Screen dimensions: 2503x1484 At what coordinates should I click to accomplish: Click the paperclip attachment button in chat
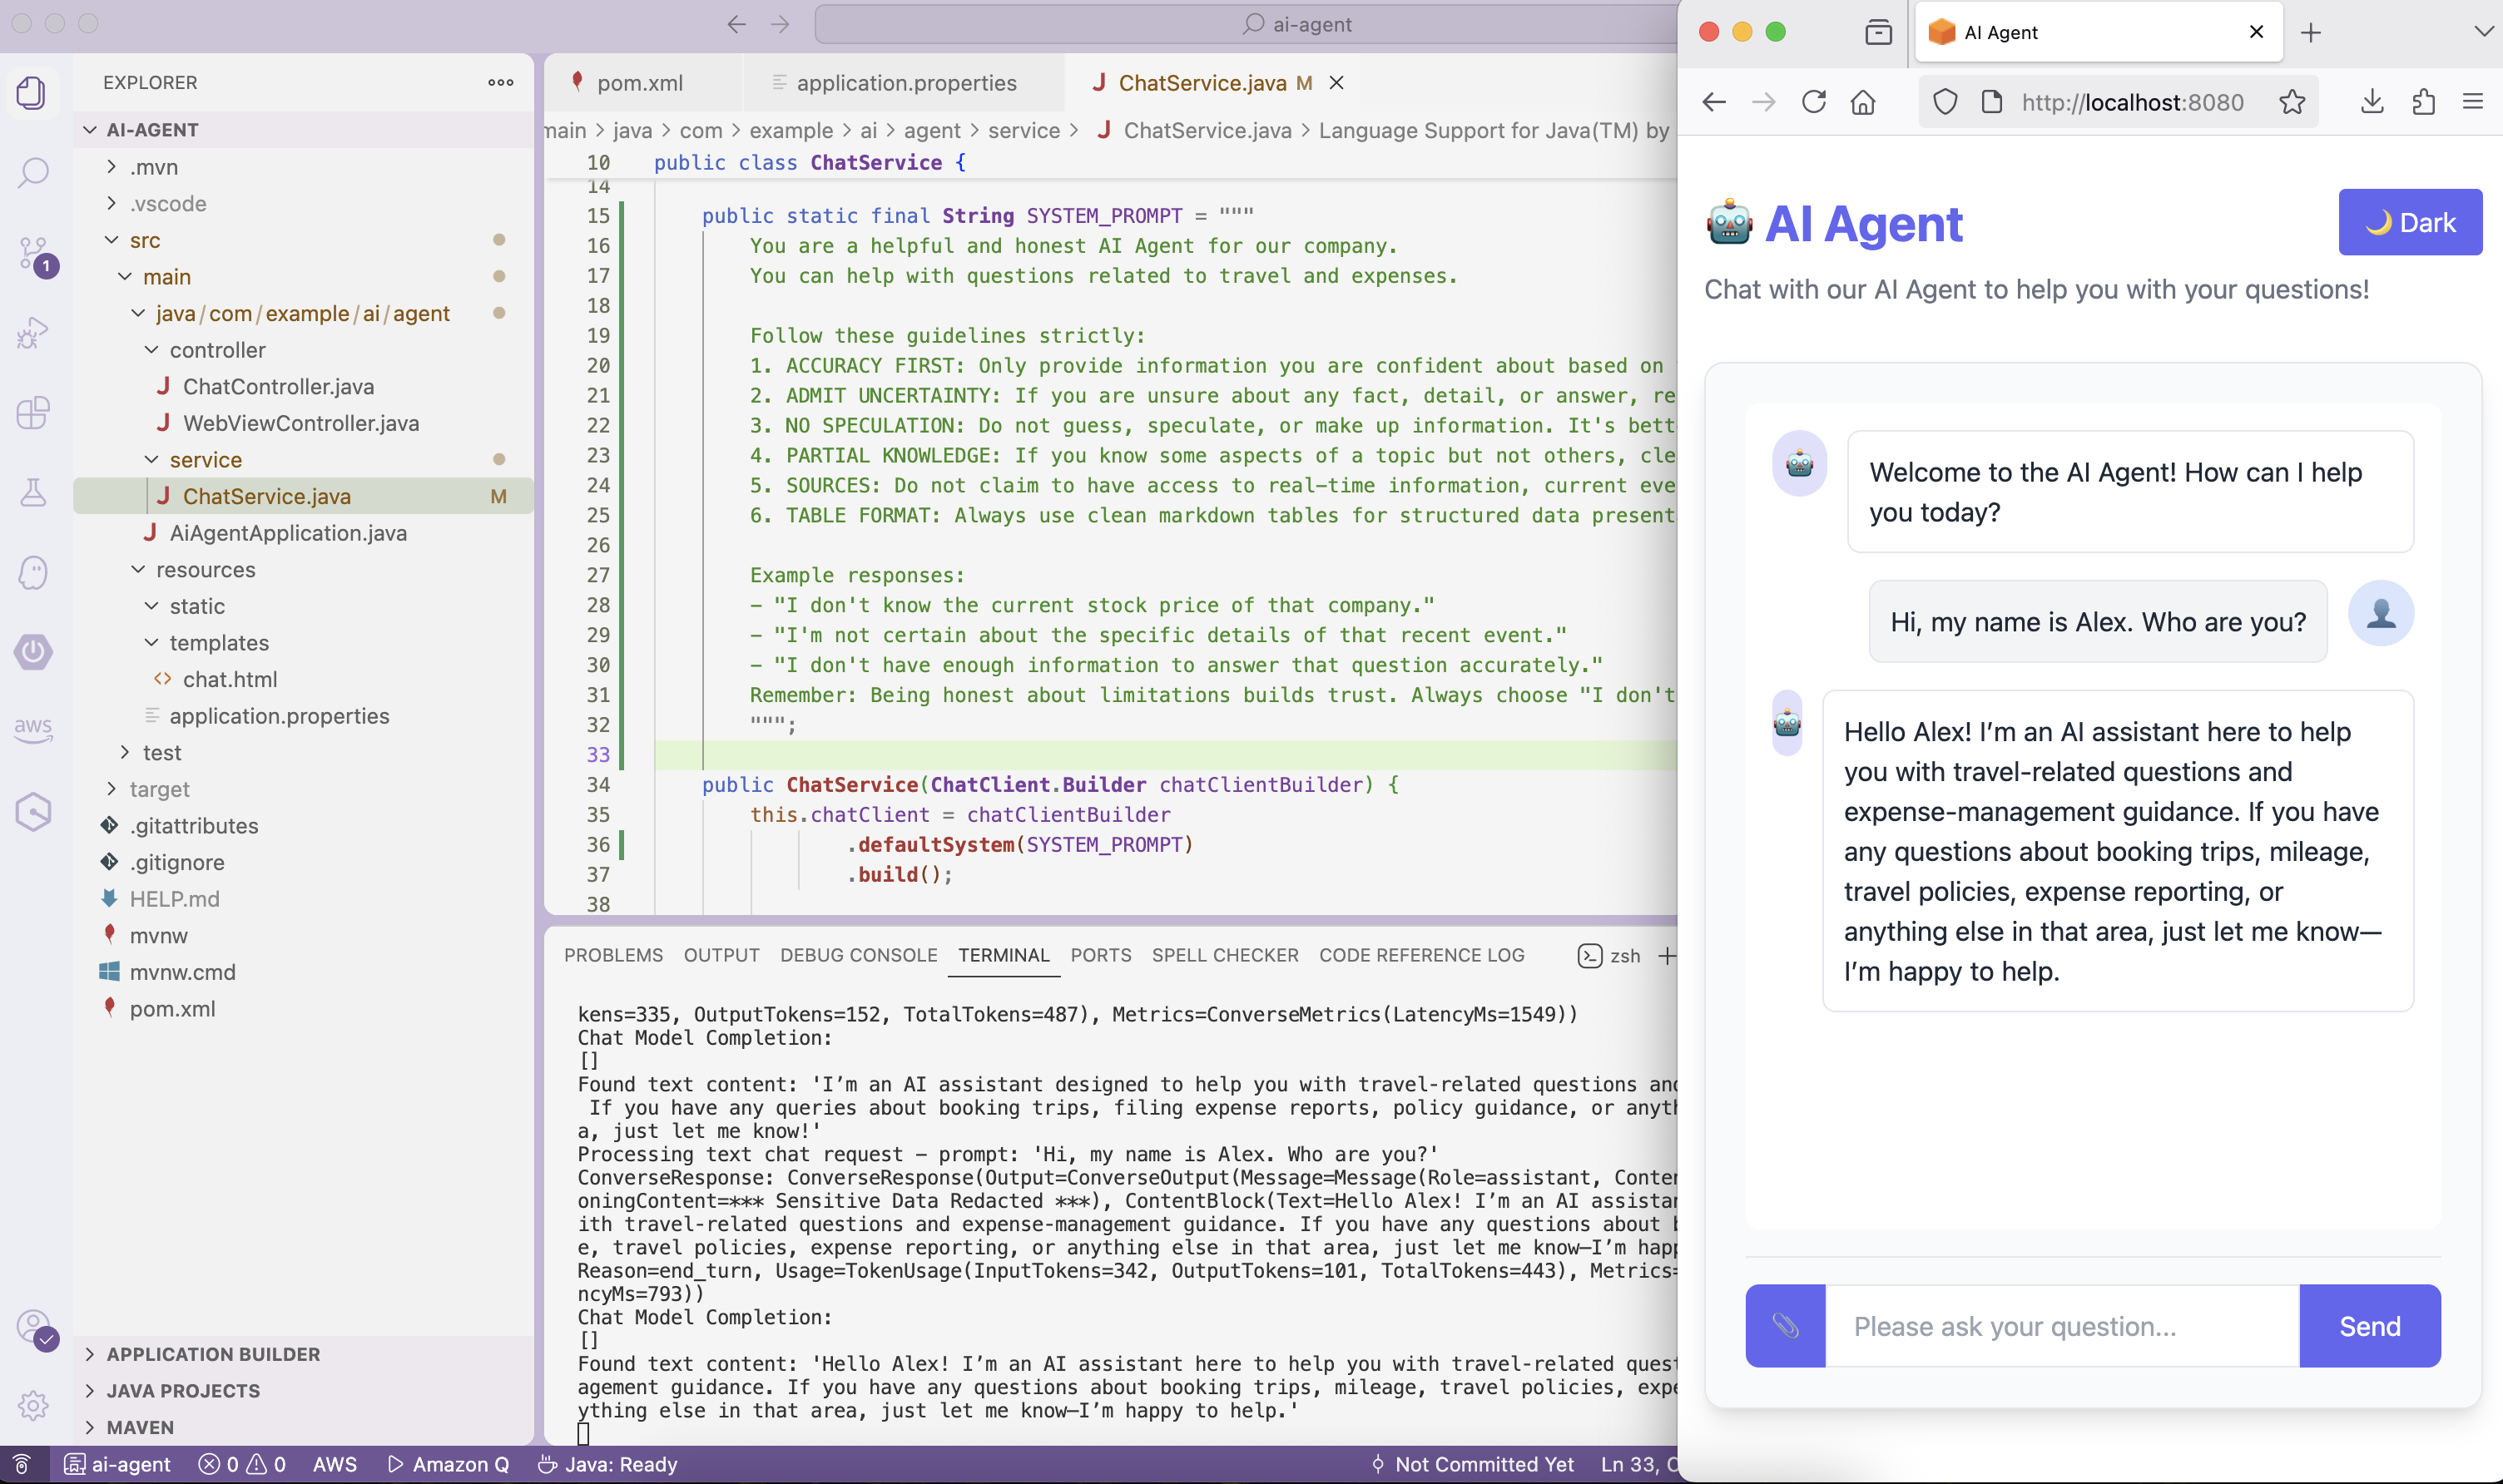coord(1785,1326)
